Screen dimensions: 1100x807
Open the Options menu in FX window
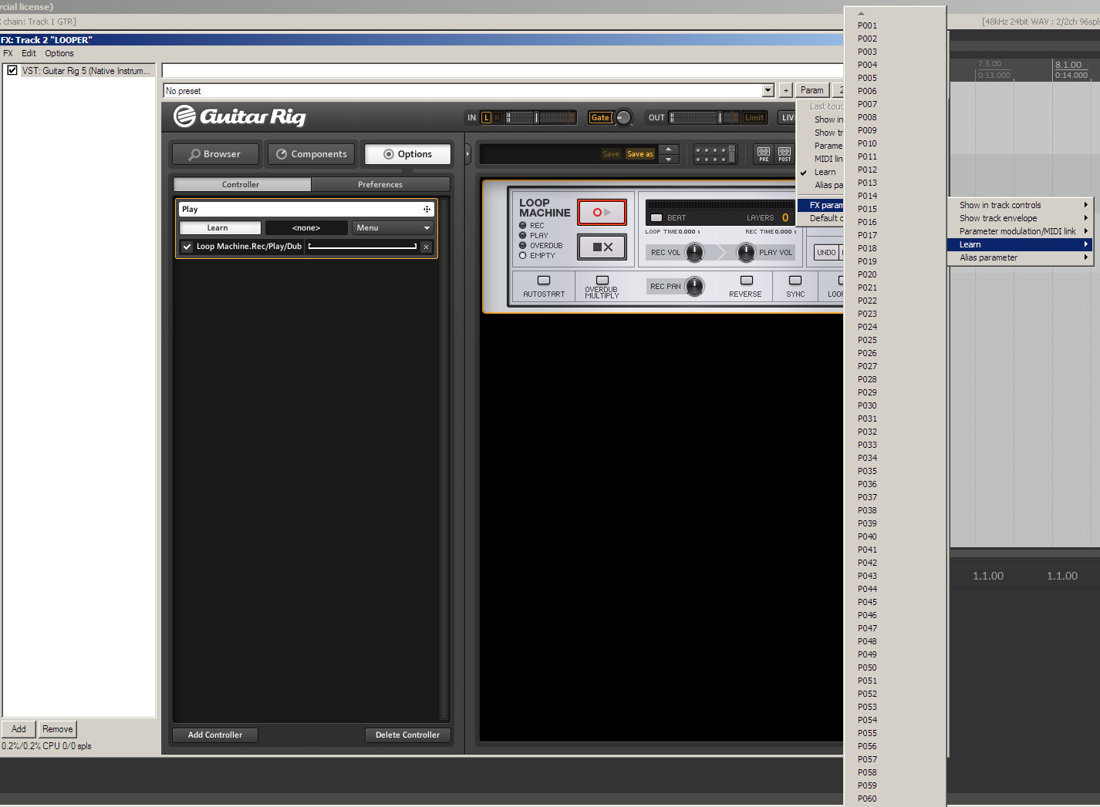(59, 53)
